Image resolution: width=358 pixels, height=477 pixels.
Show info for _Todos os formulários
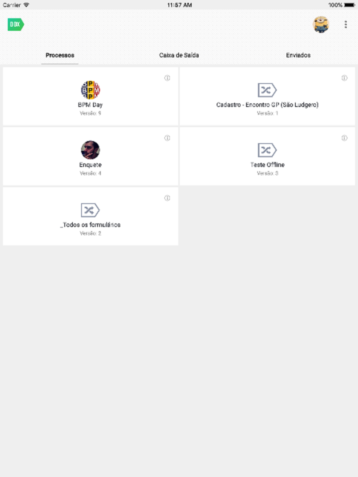tap(167, 198)
